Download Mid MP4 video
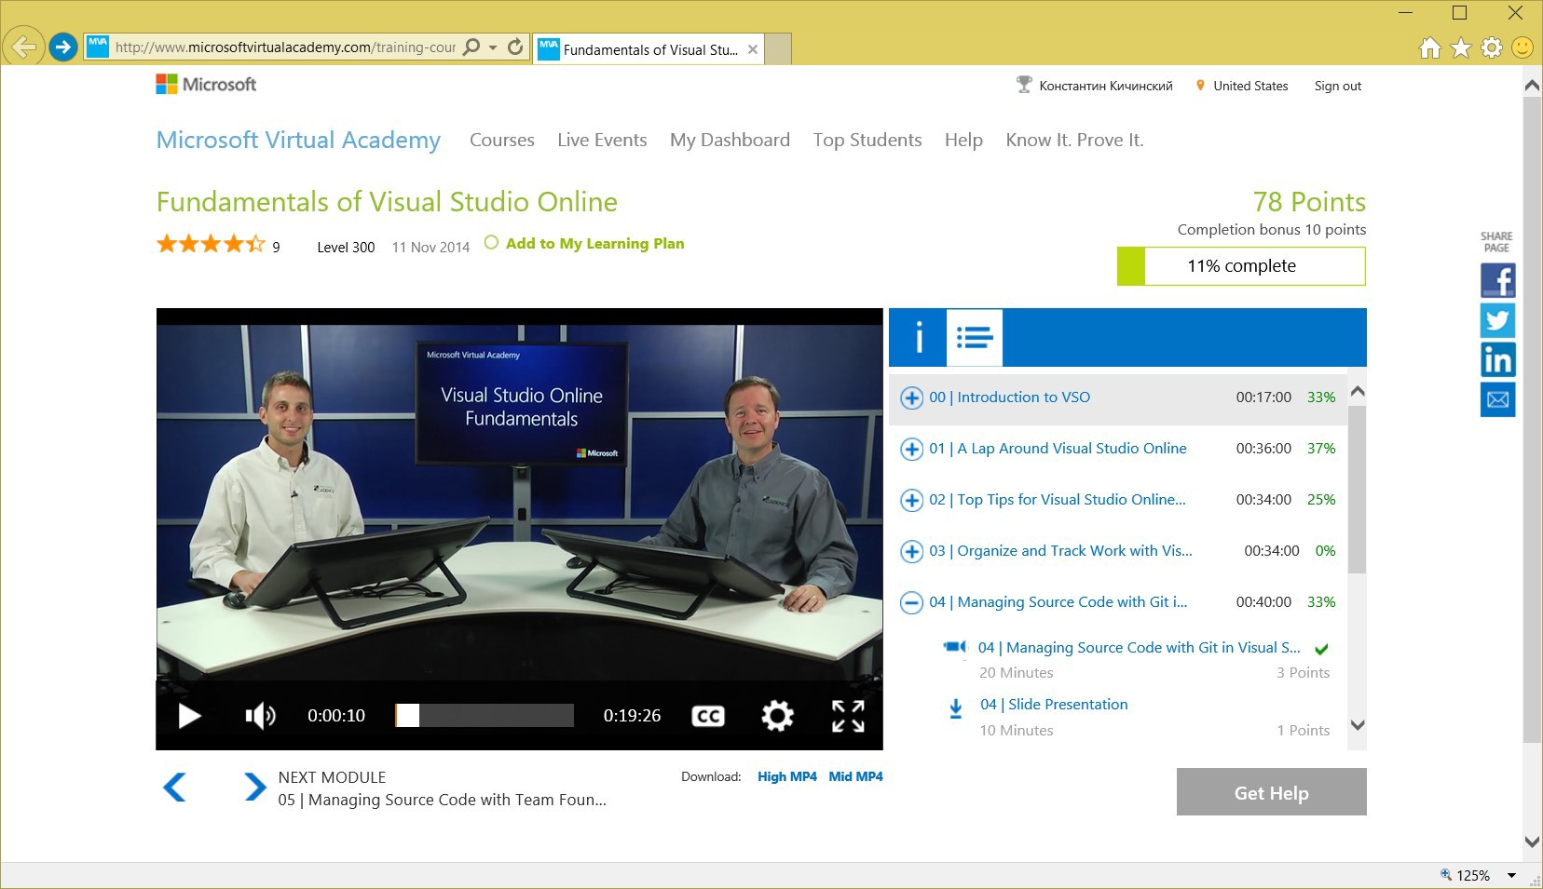This screenshot has height=889, width=1543. click(x=856, y=776)
